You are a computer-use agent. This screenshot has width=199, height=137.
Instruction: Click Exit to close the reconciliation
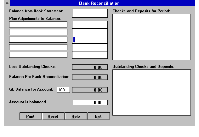[x=98, y=116]
